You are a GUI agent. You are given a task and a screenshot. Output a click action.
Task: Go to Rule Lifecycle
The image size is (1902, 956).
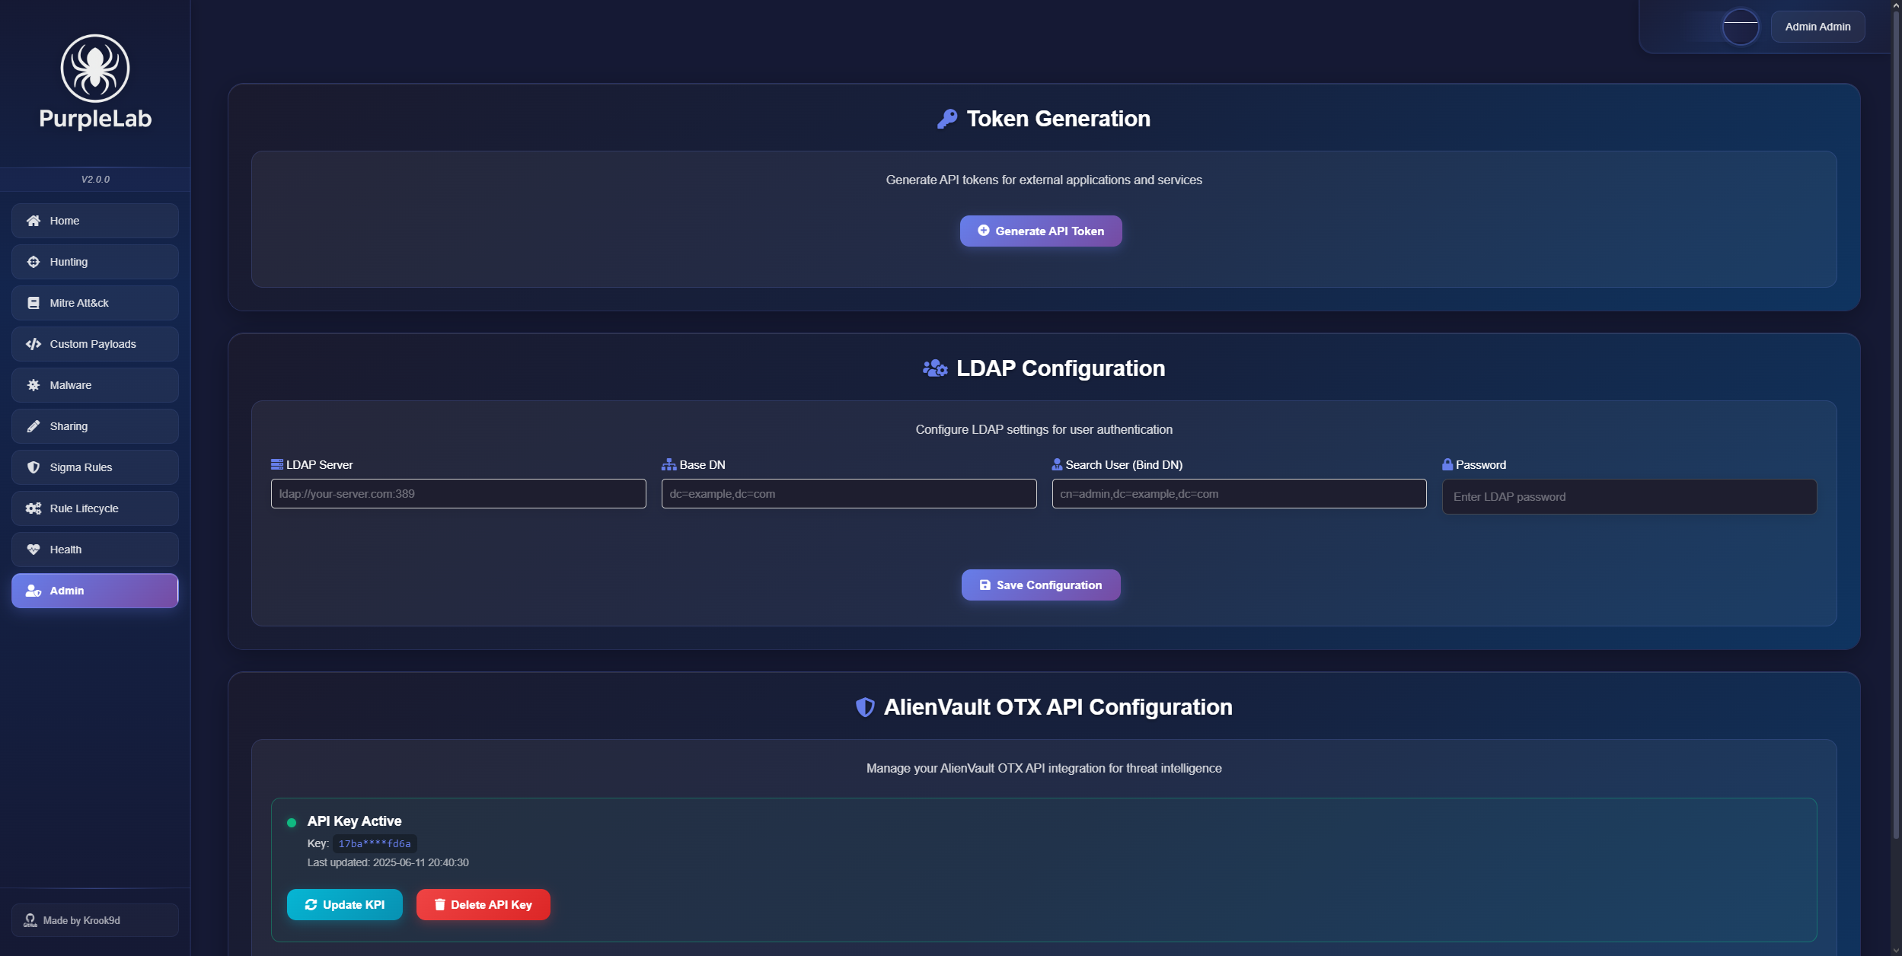(x=95, y=508)
